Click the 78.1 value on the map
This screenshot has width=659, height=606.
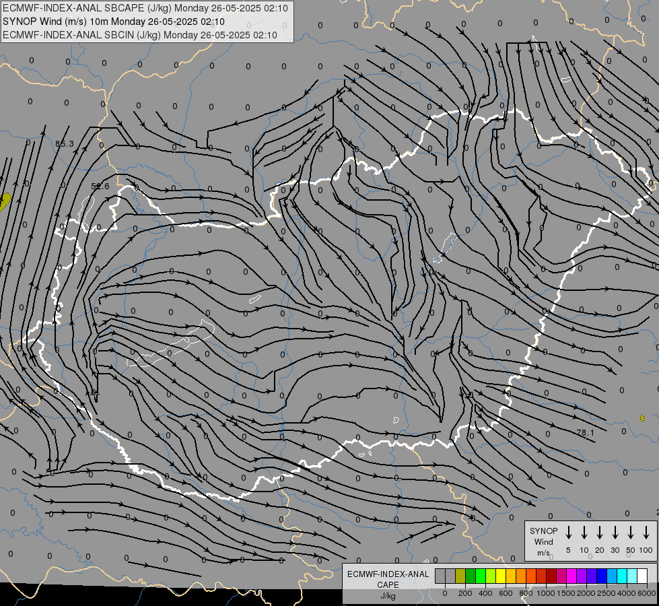(586, 432)
